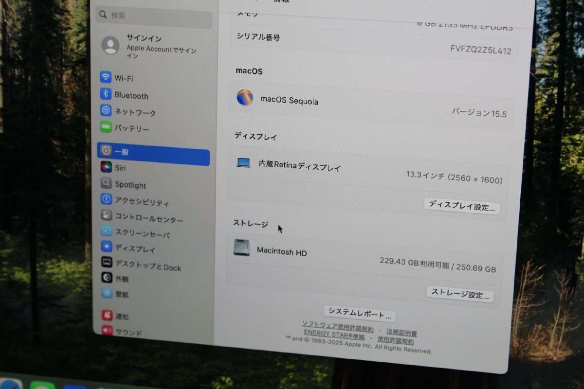Click the Macintosh HD drive icon
The height and width of the screenshot is (389, 584).
pos(241,248)
